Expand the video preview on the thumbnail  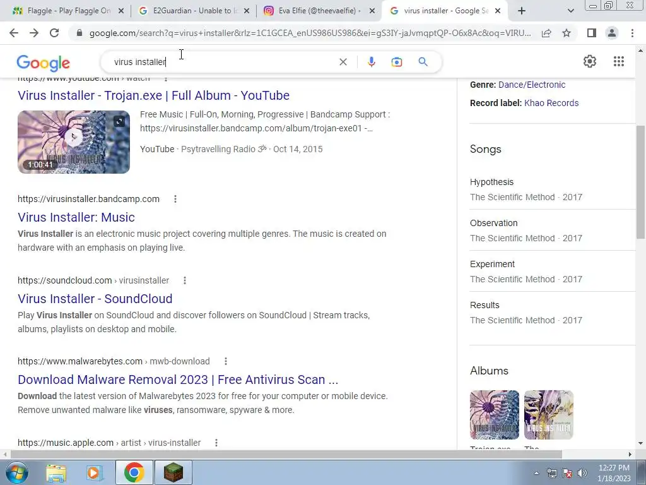[x=119, y=121]
